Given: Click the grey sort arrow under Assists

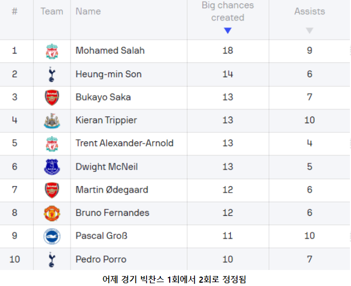Looking at the screenshot, I should [309, 31].
